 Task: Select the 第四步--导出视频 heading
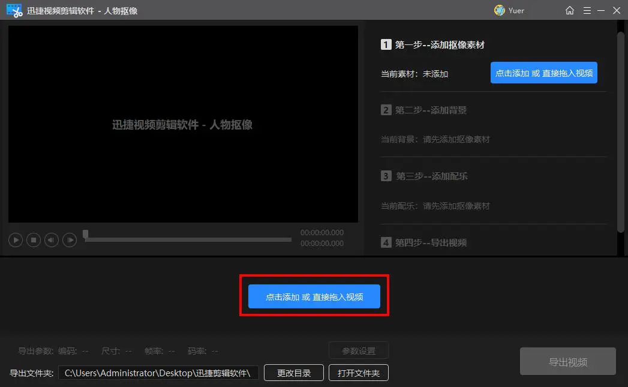tap(431, 243)
